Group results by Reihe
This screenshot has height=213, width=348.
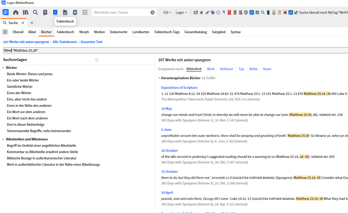pos(253,69)
